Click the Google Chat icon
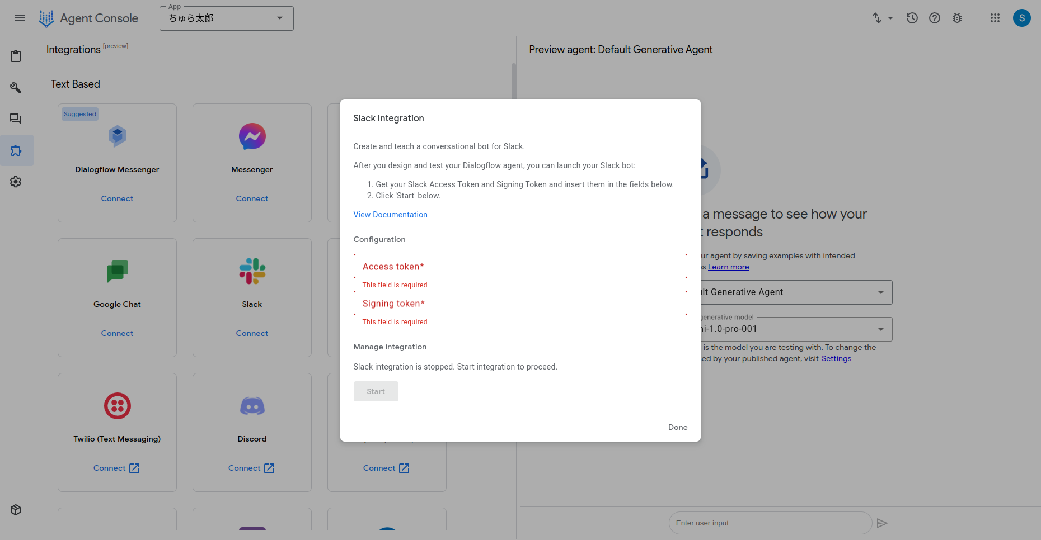This screenshot has width=1041, height=540. click(117, 272)
